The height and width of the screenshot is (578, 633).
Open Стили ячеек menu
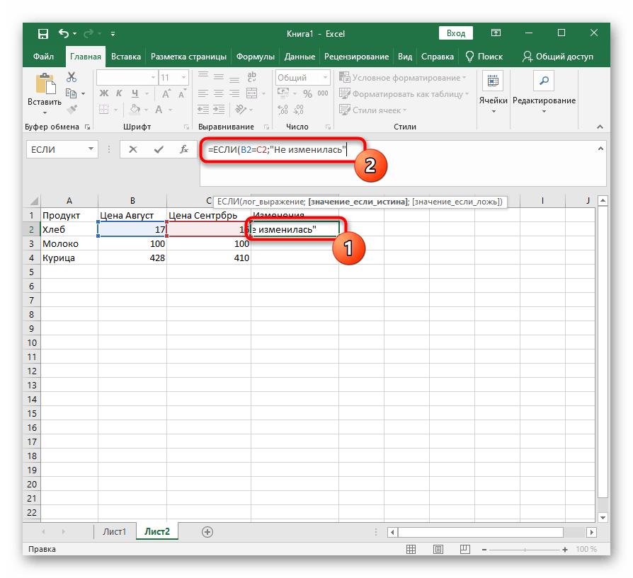pyautogui.click(x=373, y=110)
